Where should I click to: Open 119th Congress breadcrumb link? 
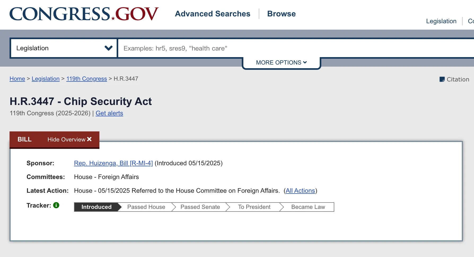click(x=86, y=79)
